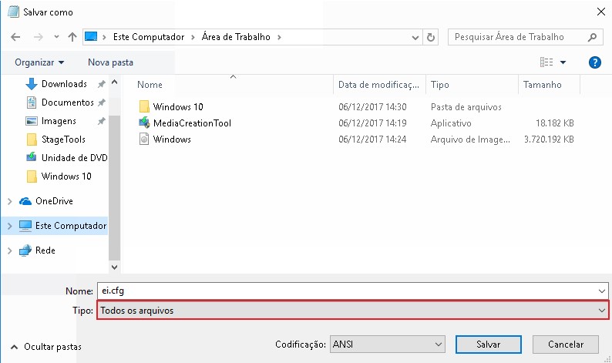Expand the Este Computador tree node

[10, 226]
